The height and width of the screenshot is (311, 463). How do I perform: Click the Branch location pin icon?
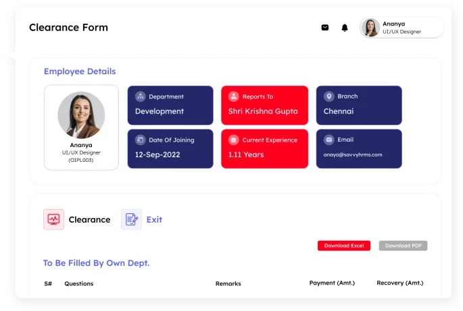click(329, 96)
